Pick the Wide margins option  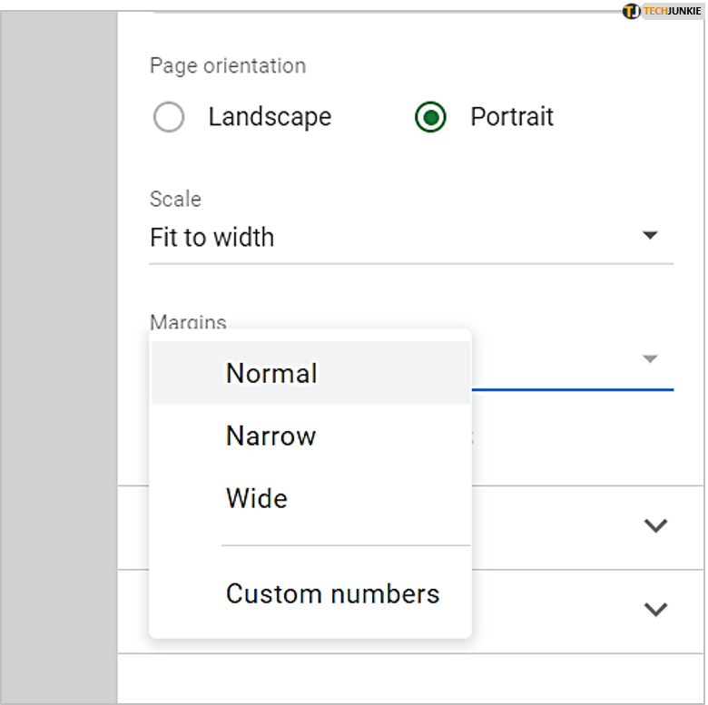coord(257,498)
